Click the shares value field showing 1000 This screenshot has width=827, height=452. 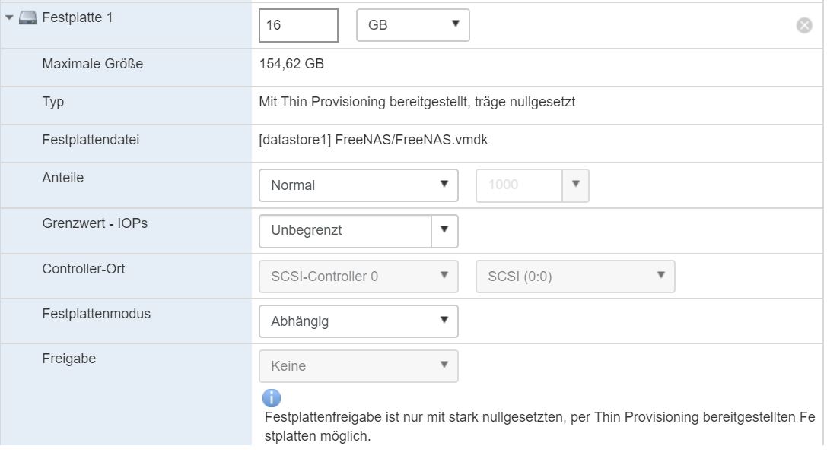(x=519, y=185)
